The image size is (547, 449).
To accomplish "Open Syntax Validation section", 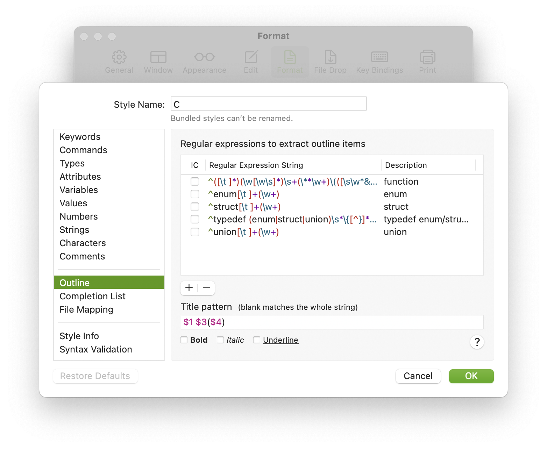I will [109, 349].
